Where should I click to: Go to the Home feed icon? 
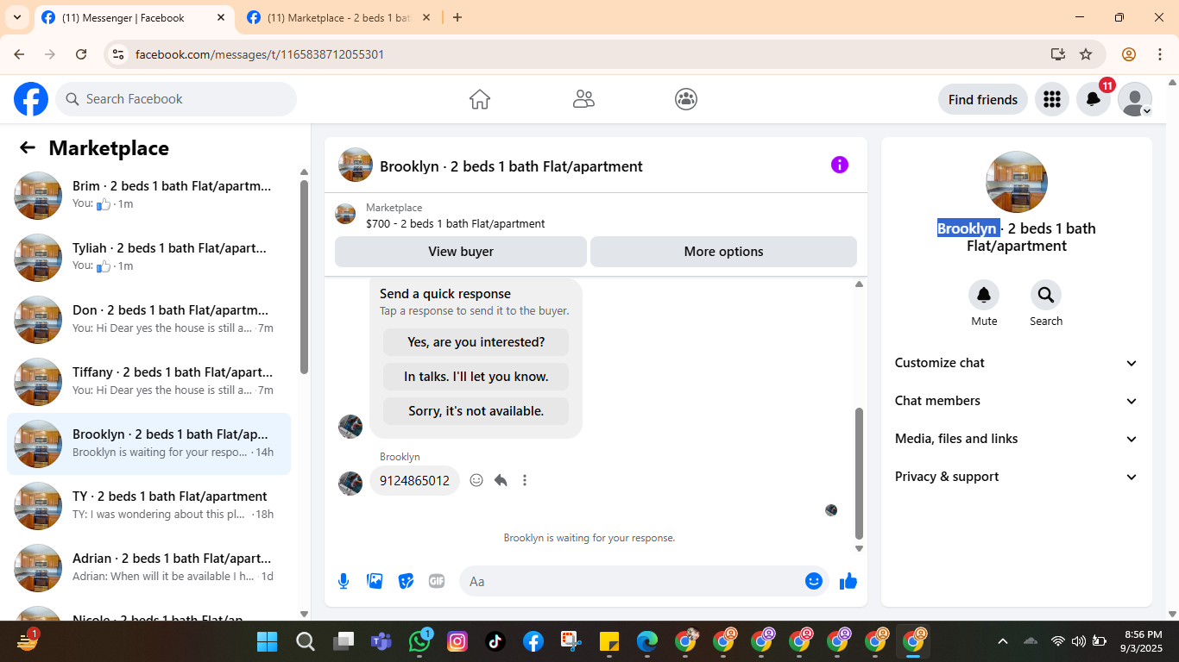coord(480,99)
